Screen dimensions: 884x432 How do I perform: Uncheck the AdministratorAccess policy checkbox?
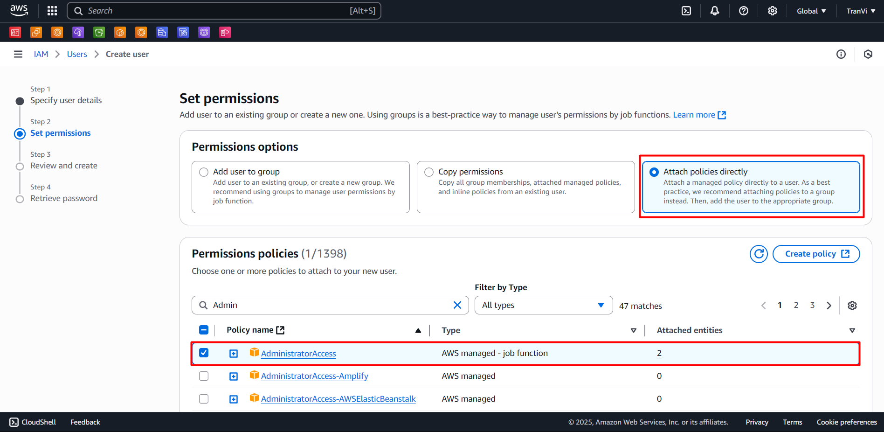click(204, 353)
